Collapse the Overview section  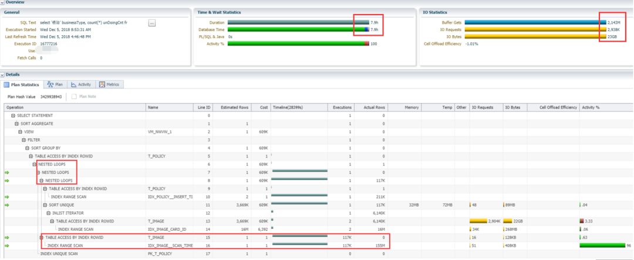click(2, 2)
